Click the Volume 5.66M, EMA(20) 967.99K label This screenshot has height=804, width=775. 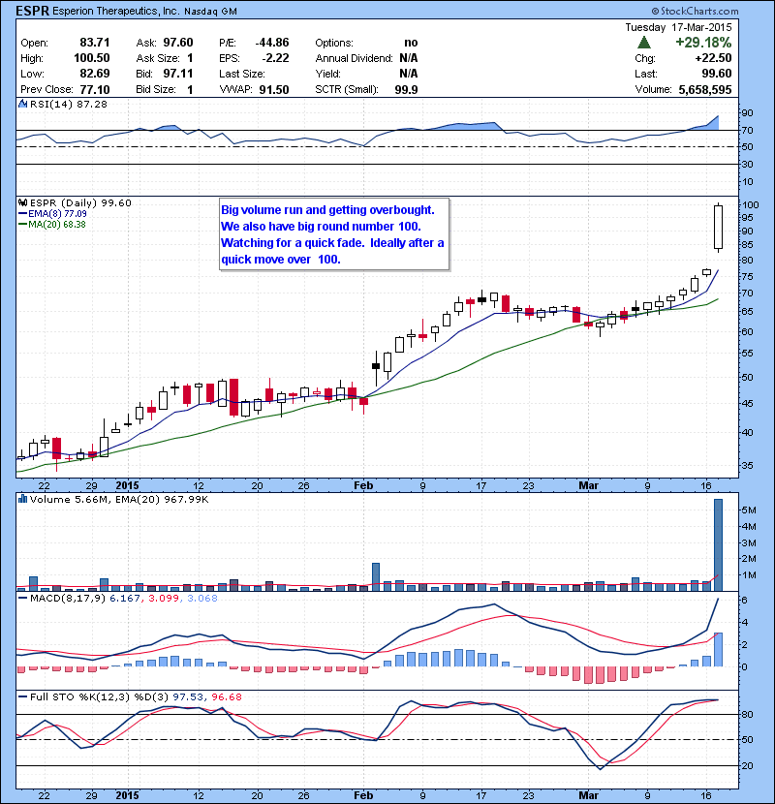point(119,499)
